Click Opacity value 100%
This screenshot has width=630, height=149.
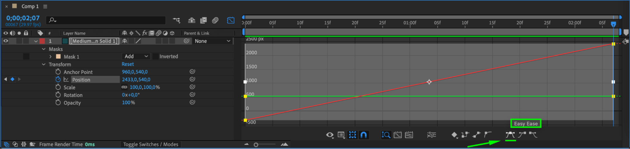tap(128, 102)
